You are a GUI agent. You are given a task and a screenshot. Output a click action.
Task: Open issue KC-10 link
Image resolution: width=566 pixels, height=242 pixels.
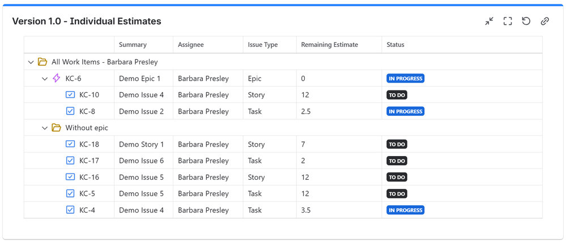tap(89, 95)
